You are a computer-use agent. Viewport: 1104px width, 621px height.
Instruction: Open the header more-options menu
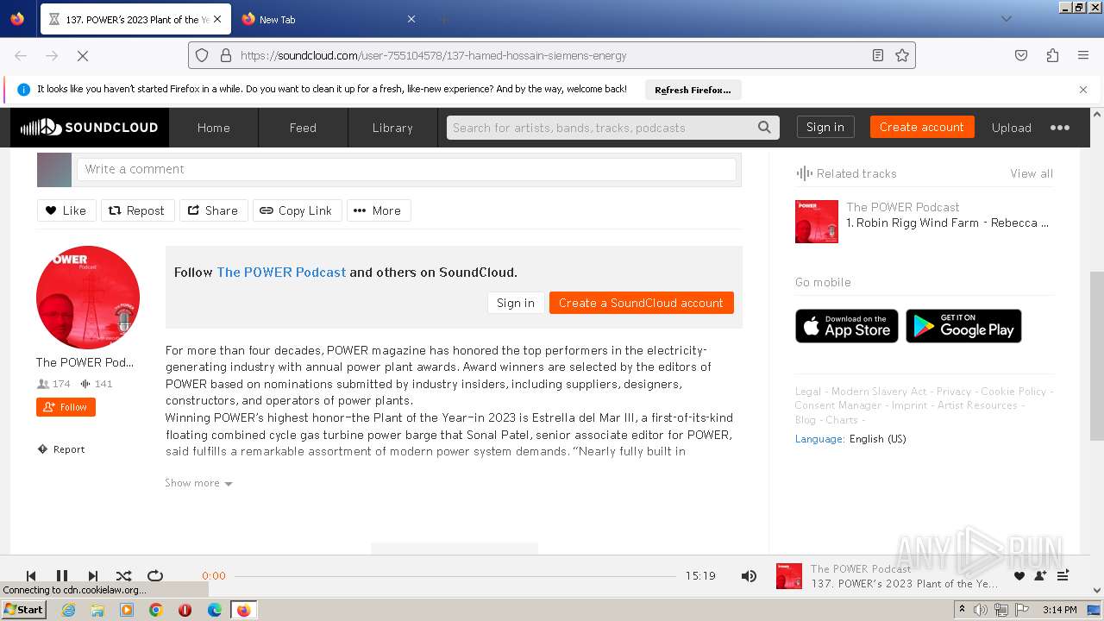[1060, 128]
